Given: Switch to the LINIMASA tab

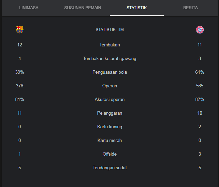Looking at the screenshot, I should 29,8.
